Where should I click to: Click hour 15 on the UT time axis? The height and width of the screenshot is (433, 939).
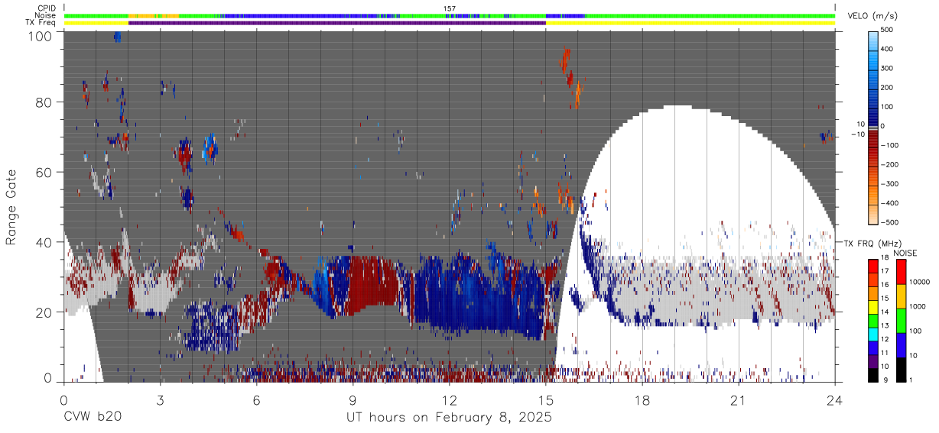point(546,400)
